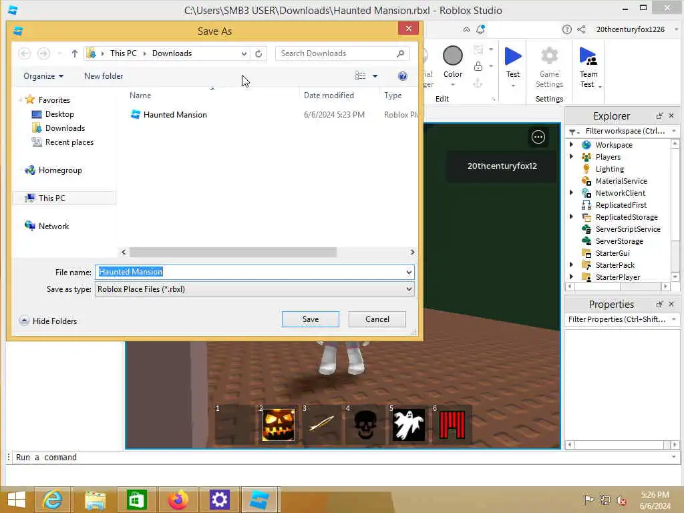Open the three-dot menu in game viewport

pos(538,137)
